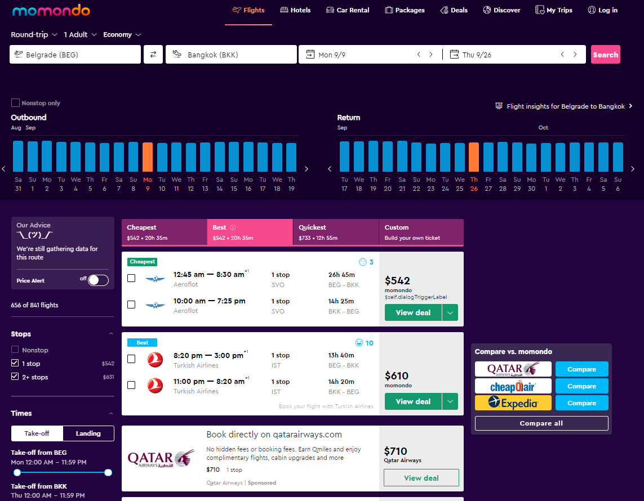Collapse the Times filter section
Screen dimensions: 644x501
click(x=111, y=413)
